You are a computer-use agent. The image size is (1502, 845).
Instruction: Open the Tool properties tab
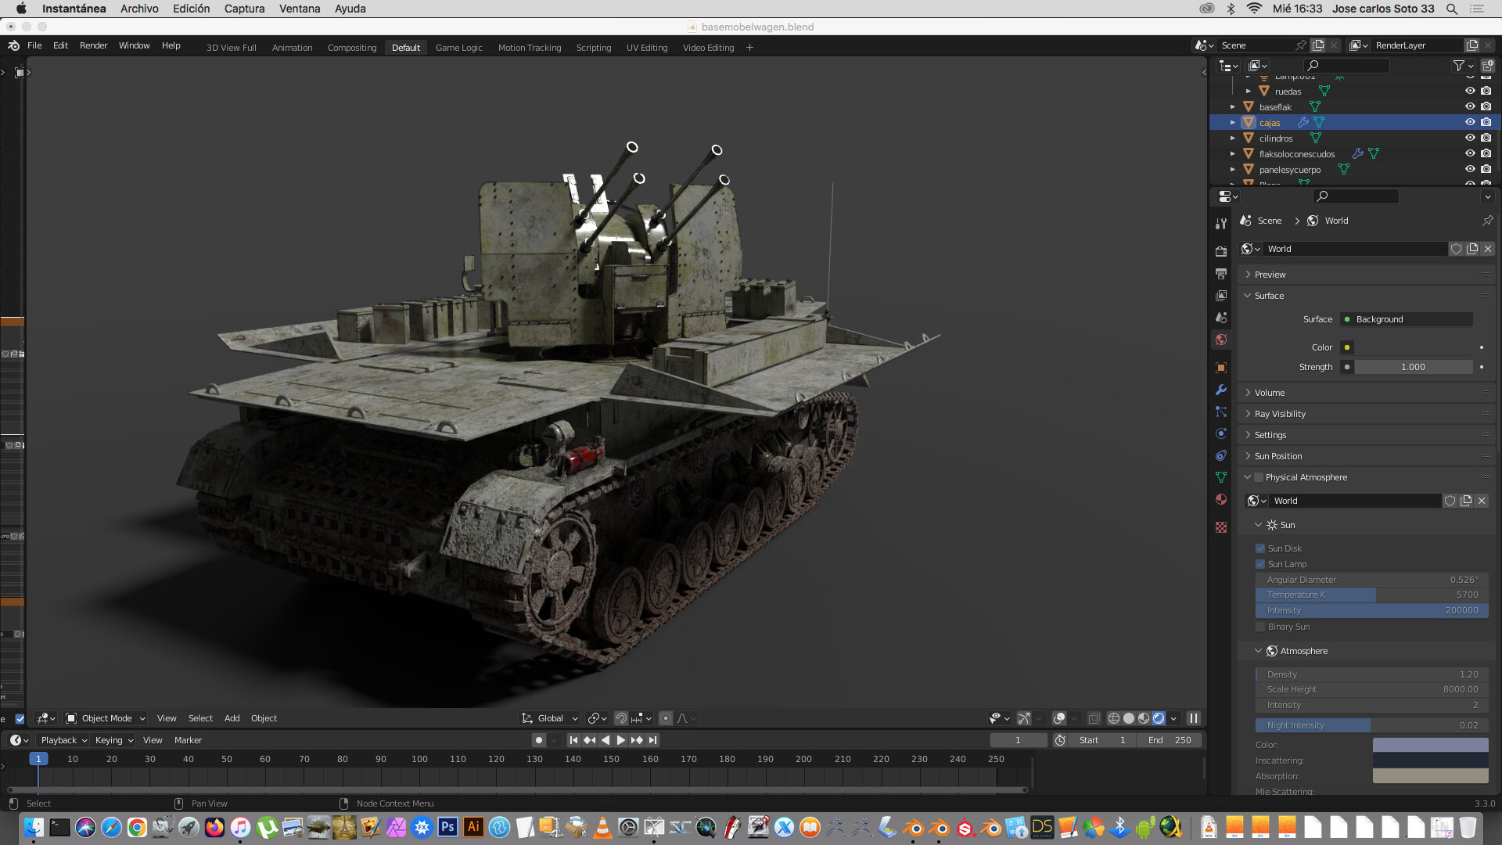pyautogui.click(x=1221, y=224)
